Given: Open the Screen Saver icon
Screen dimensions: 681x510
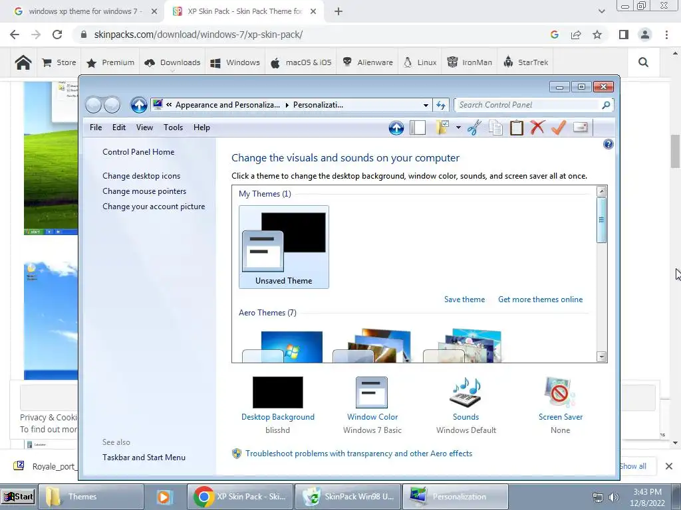Looking at the screenshot, I should (x=560, y=392).
